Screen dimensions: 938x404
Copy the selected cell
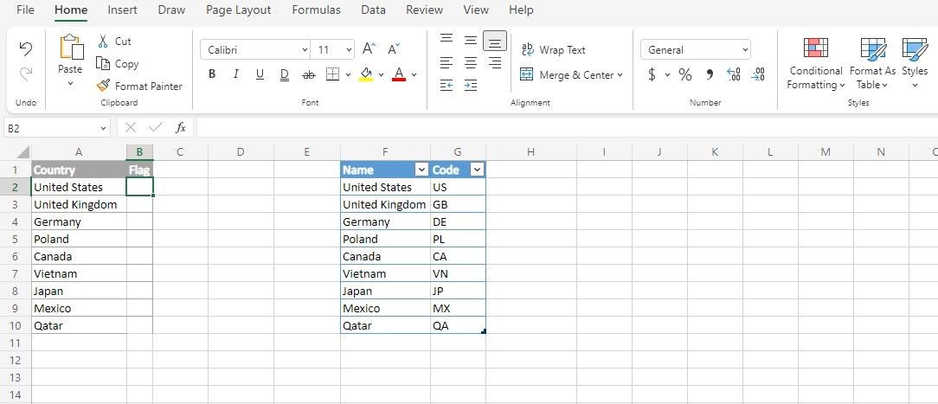(x=104, y=63)
